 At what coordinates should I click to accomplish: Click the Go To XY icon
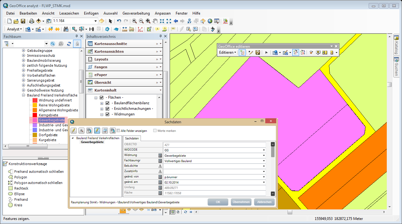[x=189, y=21]
